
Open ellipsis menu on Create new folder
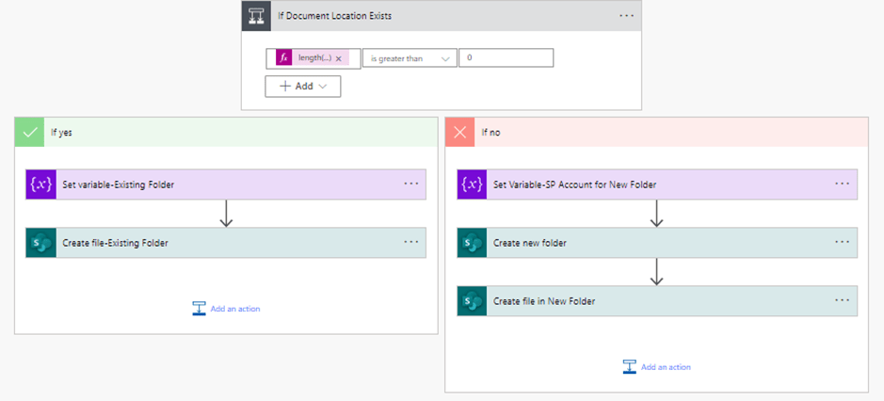tap(842, 242)
